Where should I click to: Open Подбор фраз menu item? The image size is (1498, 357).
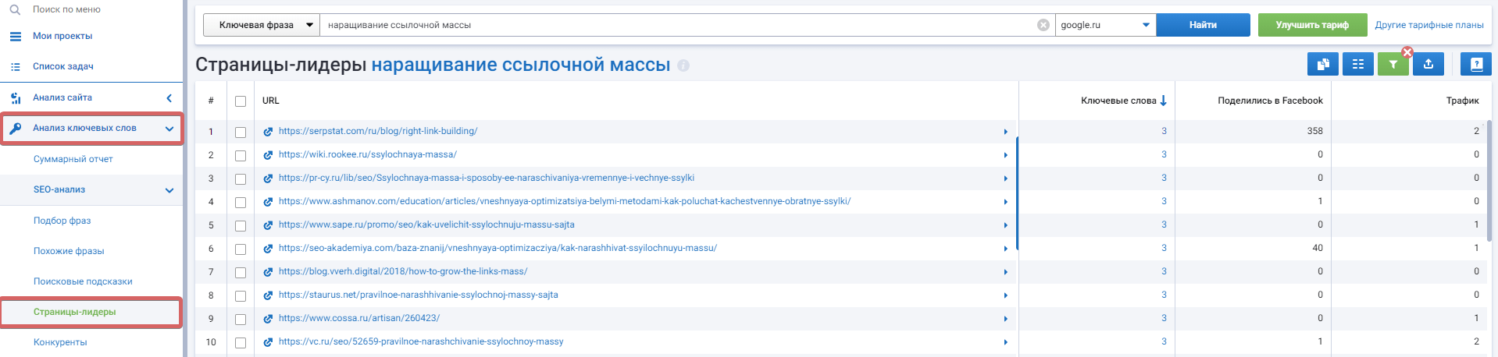(62, 221)
